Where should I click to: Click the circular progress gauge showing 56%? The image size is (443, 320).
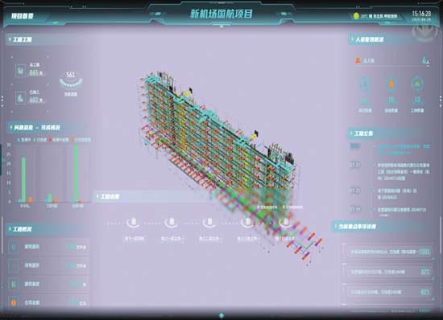(x=71, y=80)
